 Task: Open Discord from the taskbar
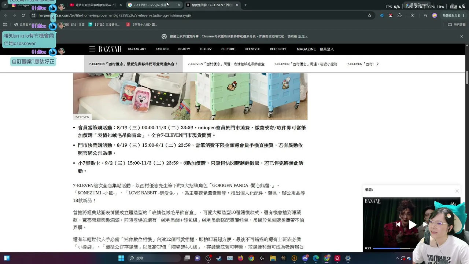[305, 258]
